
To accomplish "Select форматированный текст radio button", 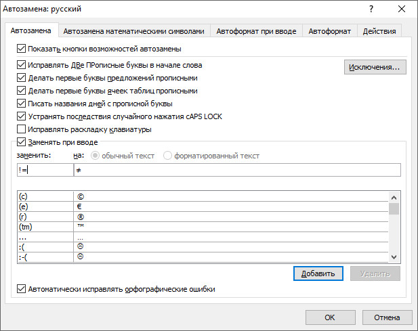I will [x=167, y=156].
